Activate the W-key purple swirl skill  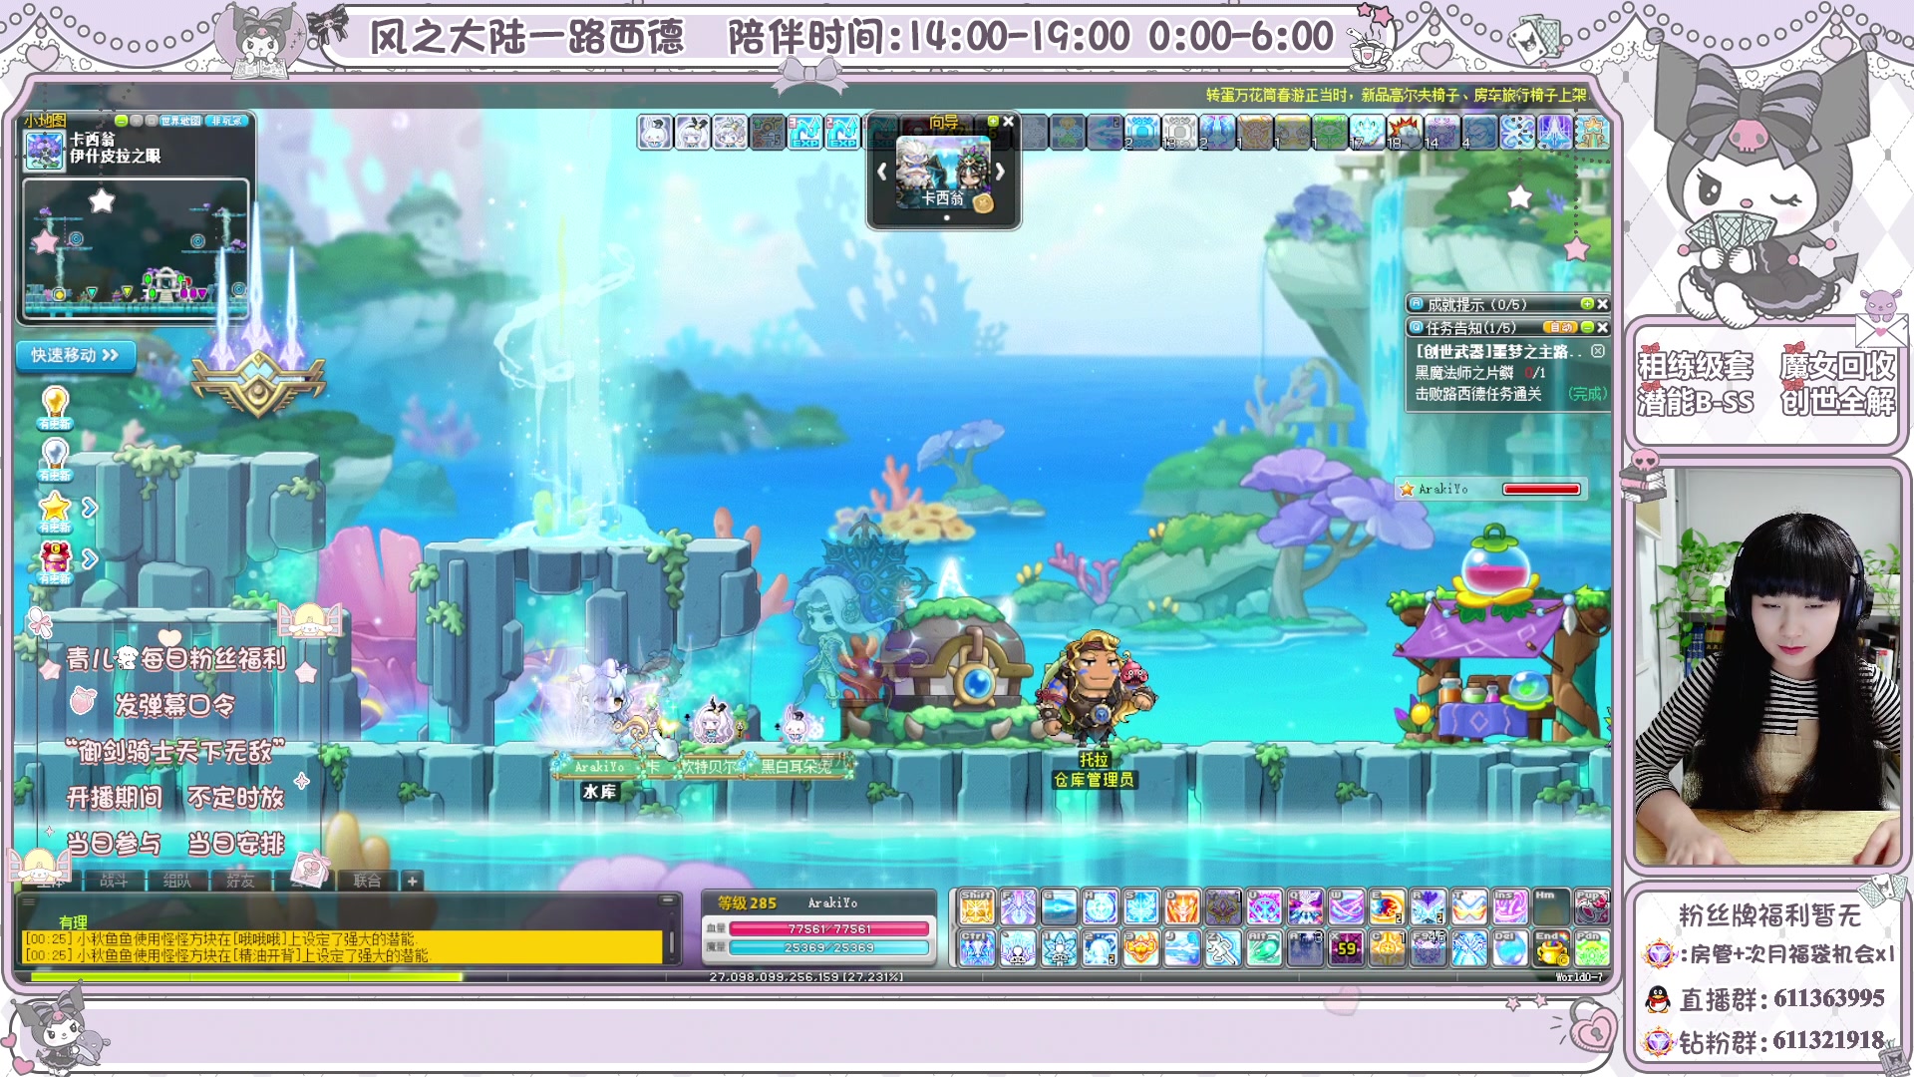pos(1346,906)
